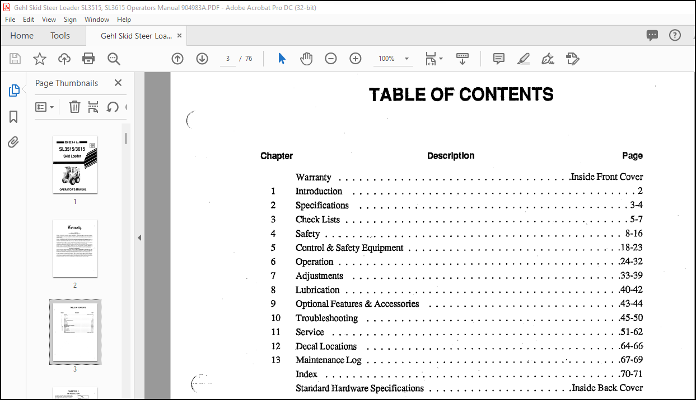Open the Sign menu
This screenshot has width=696, height=400.
tap(70, 19)
